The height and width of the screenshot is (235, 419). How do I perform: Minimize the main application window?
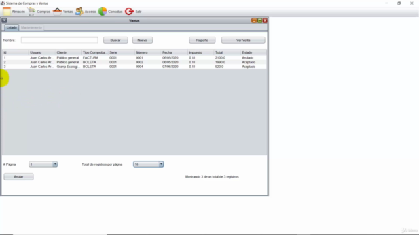[386, 3]
